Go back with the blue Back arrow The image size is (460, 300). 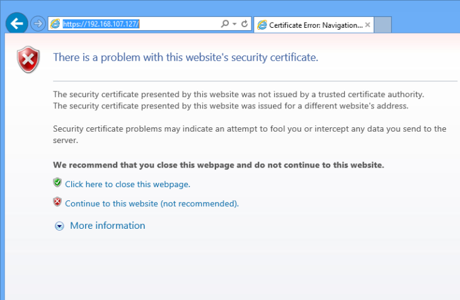pyautogui.click(x=17, y=23)
